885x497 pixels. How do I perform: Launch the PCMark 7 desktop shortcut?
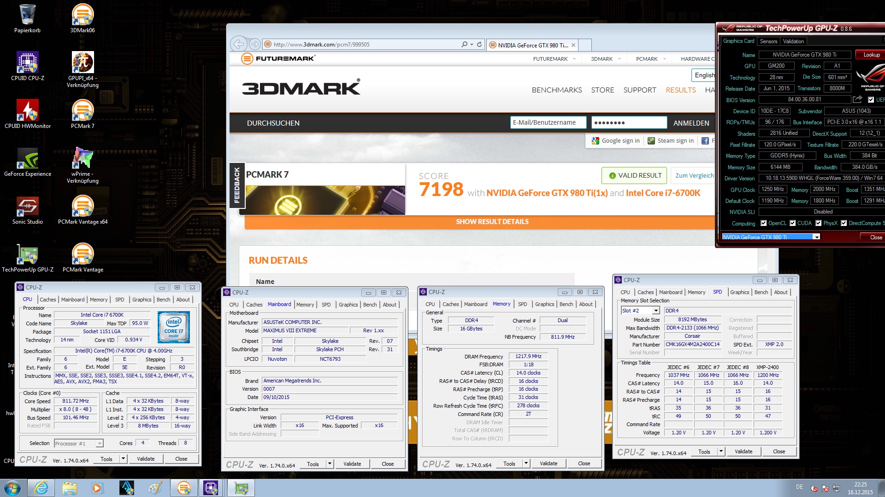pyautogui.click(x=83, y=110)
